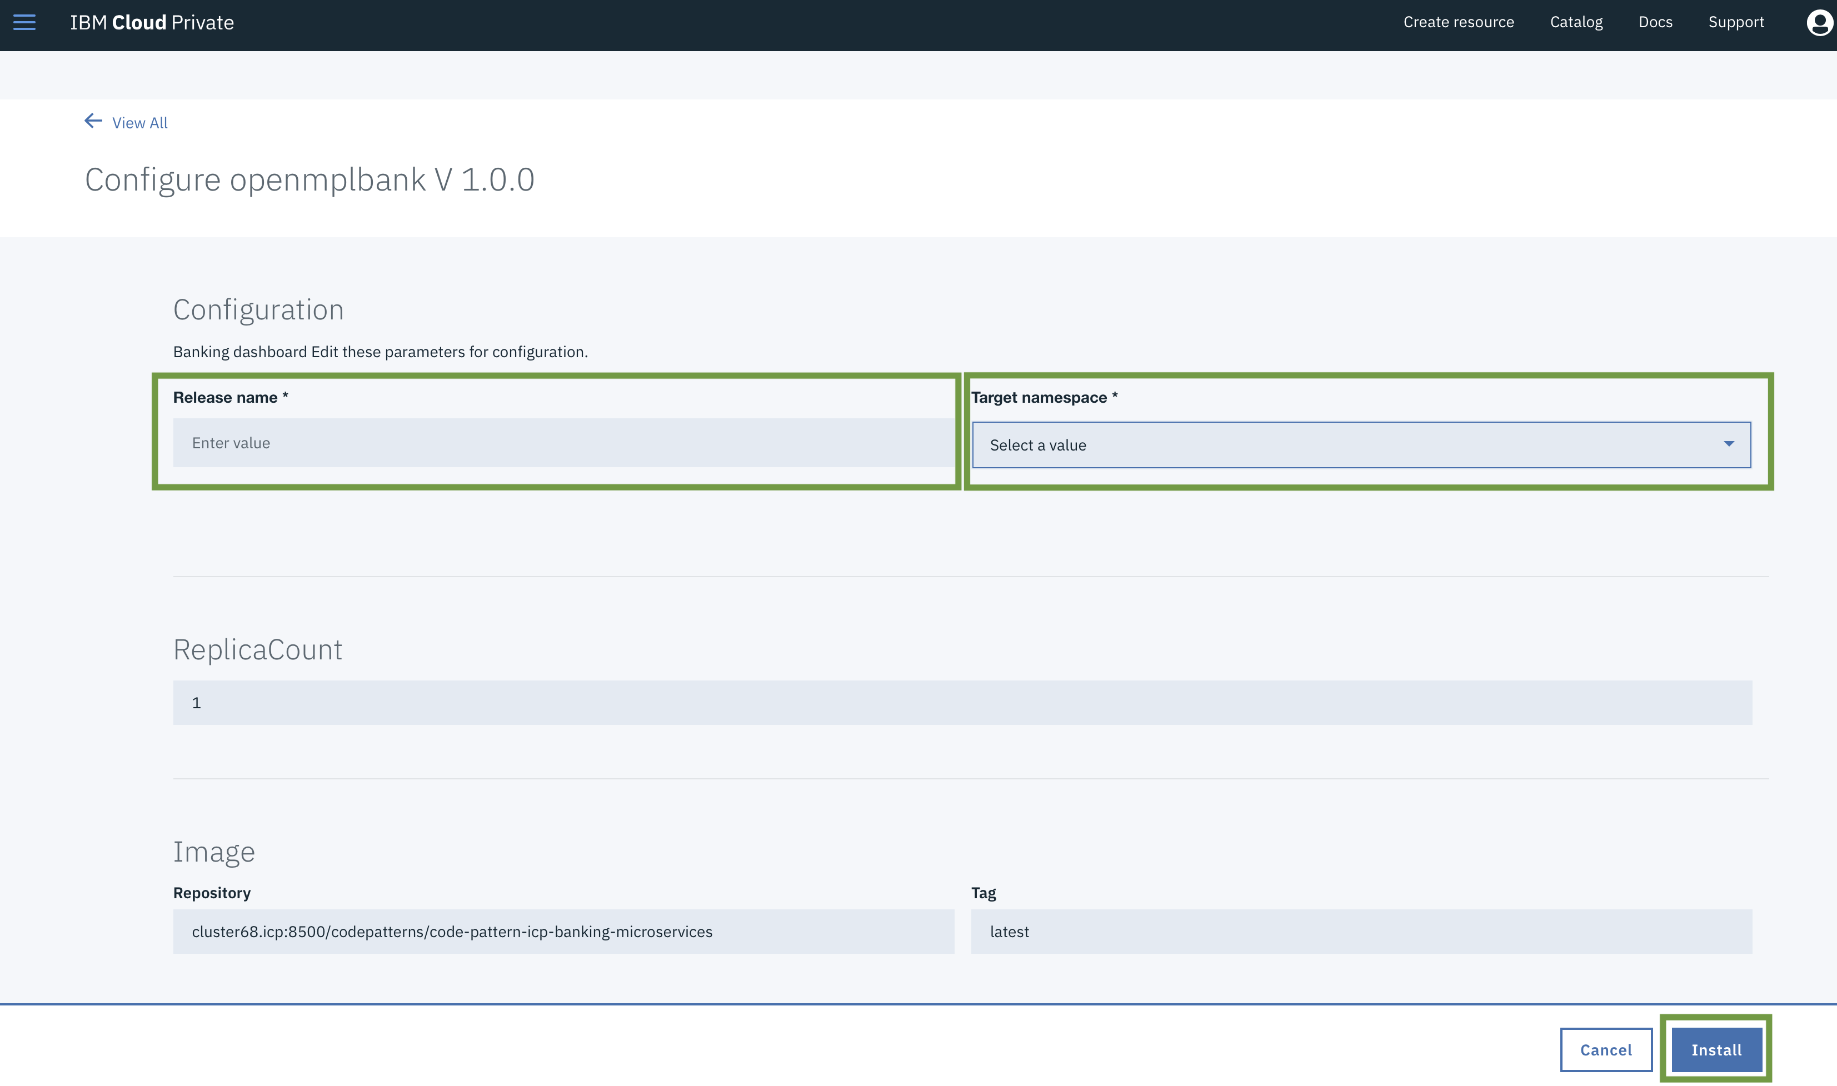The width and height of the screenshot is (1837, 1086).
Task: Open the hamburger navigation menu
Action: tap(24, 23)
